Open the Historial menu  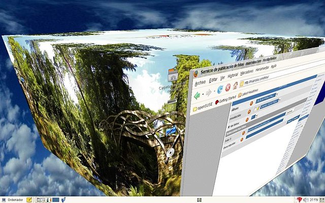point(233,76)
